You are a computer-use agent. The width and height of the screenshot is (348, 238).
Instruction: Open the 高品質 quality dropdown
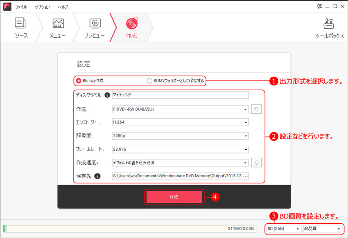[x=322, y=228]
